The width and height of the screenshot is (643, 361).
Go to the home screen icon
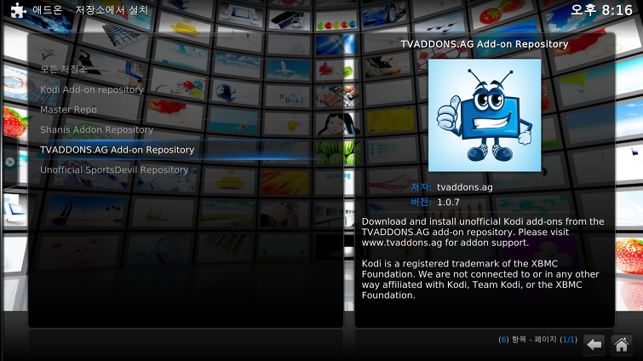coord(621,344)
